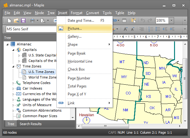This screenshot has width=190, height=138.
Task: Open the Tools menu
Action: (107, 13)
